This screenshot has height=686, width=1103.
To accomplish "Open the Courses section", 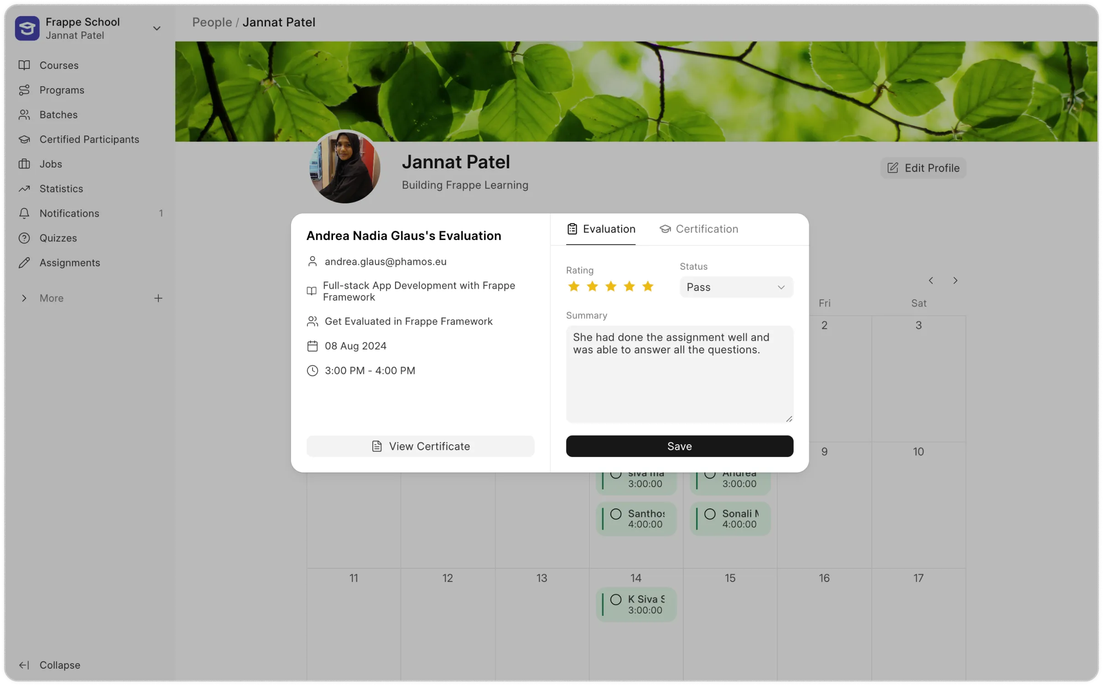I will (x=58, y=65).
